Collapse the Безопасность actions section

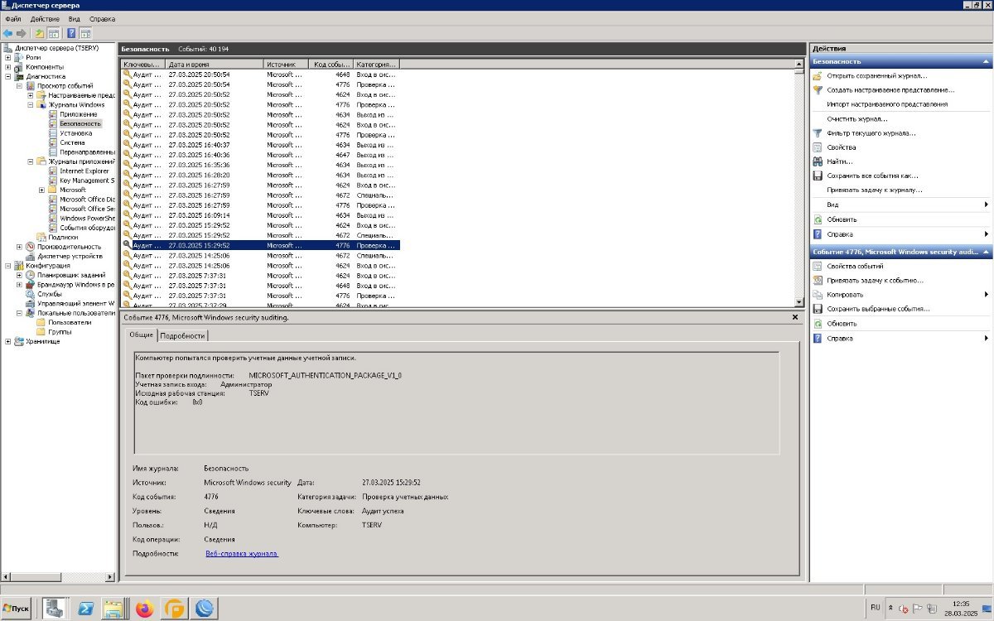click(x=986, y=61)
